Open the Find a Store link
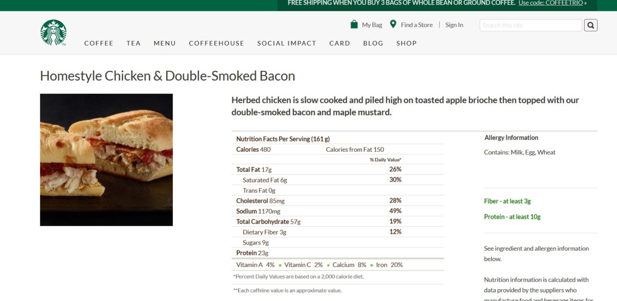The image size is (617, 301). click(417, 25)
